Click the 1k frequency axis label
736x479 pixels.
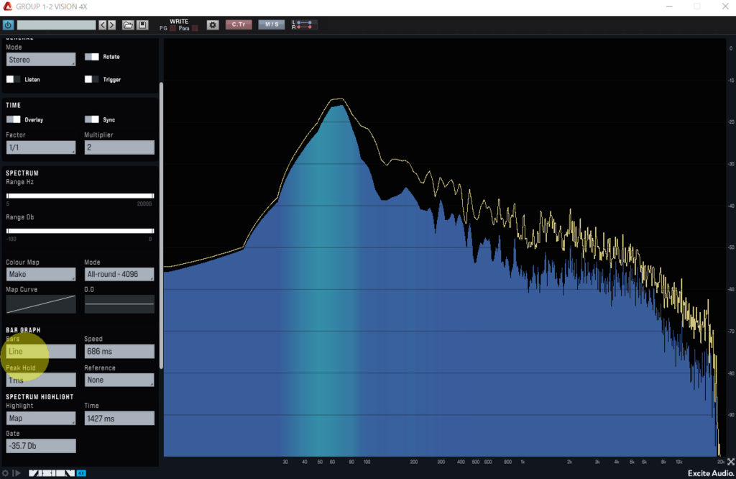523,462
